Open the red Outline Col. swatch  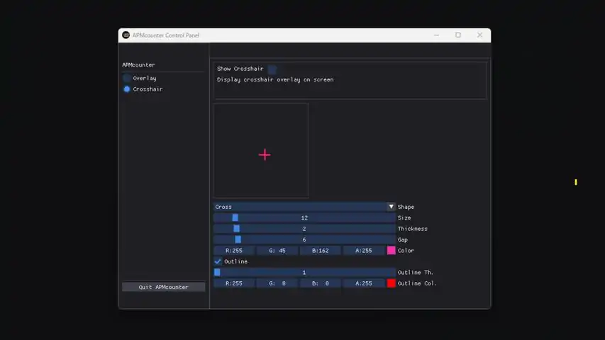click(x=392, y=283)
